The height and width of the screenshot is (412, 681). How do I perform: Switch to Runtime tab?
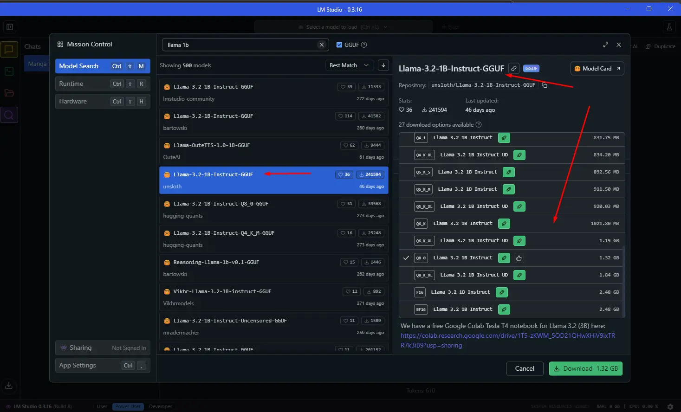pos(103,84)
